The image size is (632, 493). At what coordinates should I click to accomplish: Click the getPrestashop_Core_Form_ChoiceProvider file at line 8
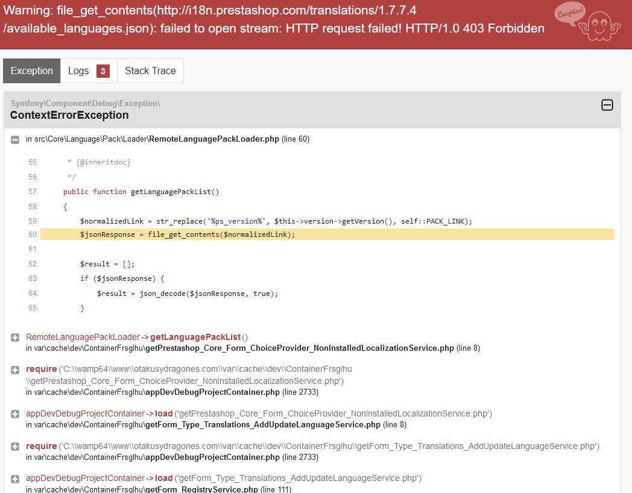click(300, 348)
